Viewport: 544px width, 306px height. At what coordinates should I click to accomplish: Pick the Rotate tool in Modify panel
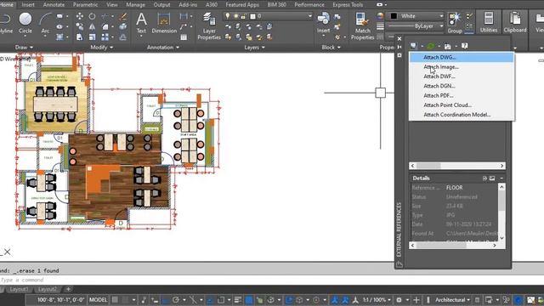pos(92,16)
